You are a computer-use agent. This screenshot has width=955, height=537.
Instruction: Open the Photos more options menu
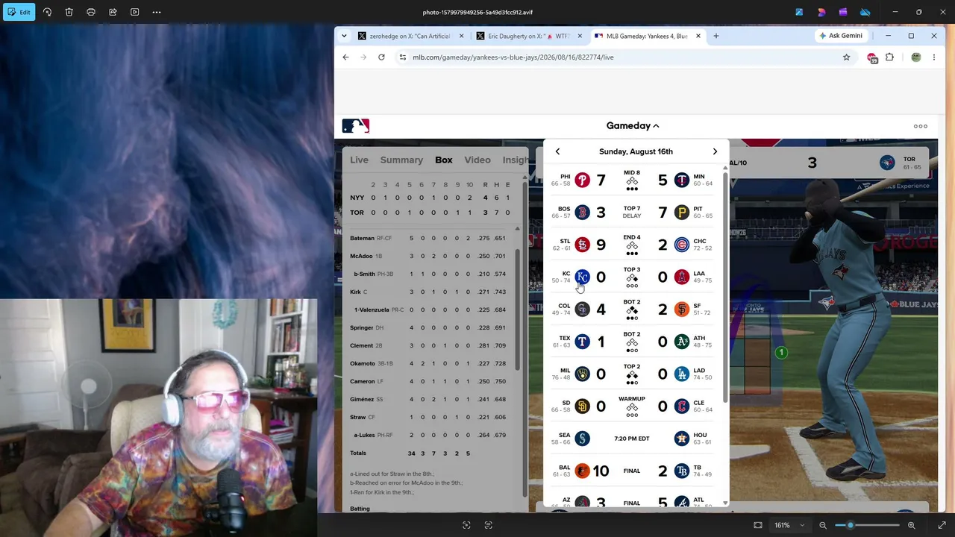tap(157, 12)
